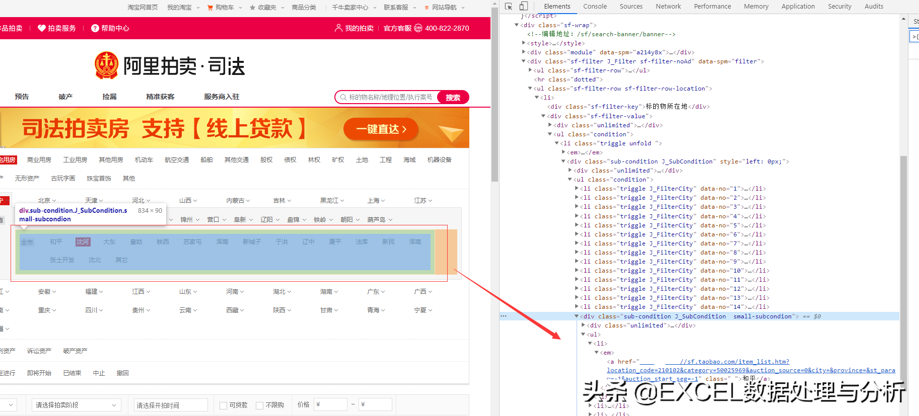Switch to the Console tab
Screen dimensions: 919x416
(x=595, y=7)
